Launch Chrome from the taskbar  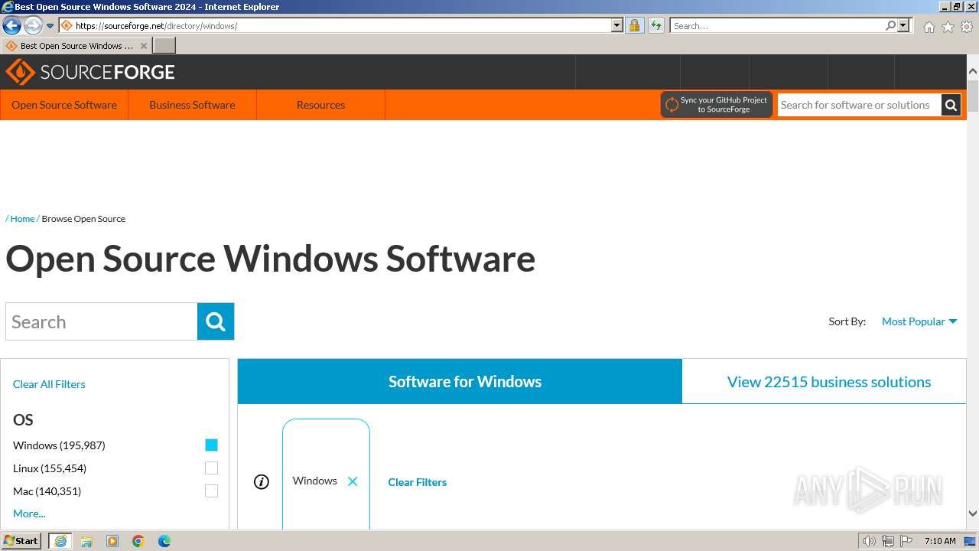coord(138,541)
